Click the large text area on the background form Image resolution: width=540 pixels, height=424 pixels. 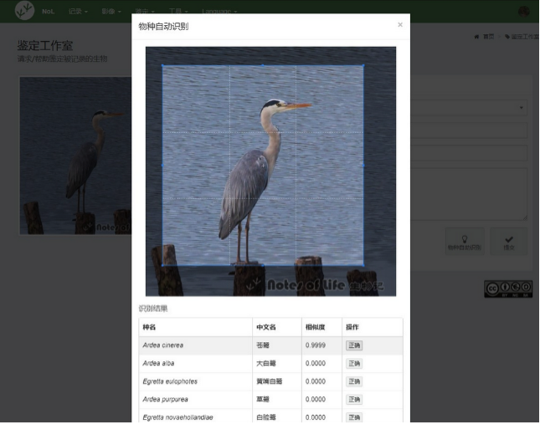coord(469,194)
